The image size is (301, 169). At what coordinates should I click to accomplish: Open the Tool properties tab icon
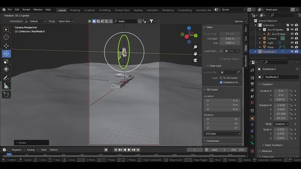click(x=252, y=70)
